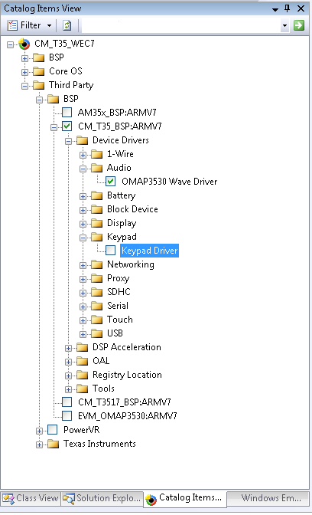Click the green search go arrow

(298, 25)
